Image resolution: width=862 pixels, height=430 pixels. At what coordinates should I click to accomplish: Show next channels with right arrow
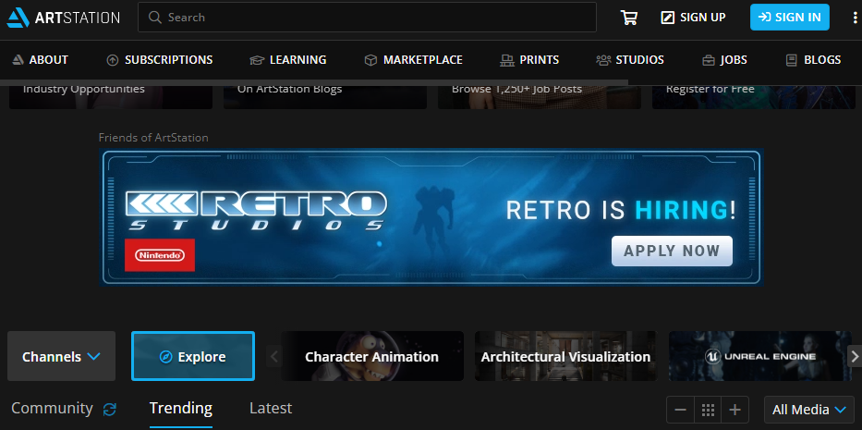point(855,357)
